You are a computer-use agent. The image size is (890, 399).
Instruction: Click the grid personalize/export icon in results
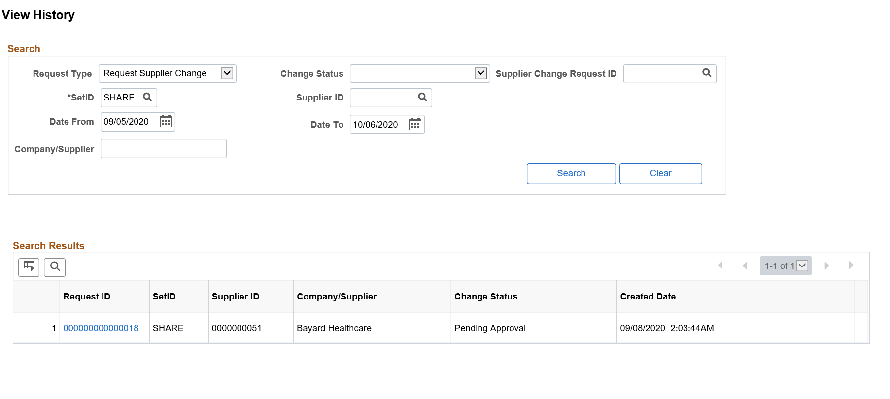pos(29,267)
